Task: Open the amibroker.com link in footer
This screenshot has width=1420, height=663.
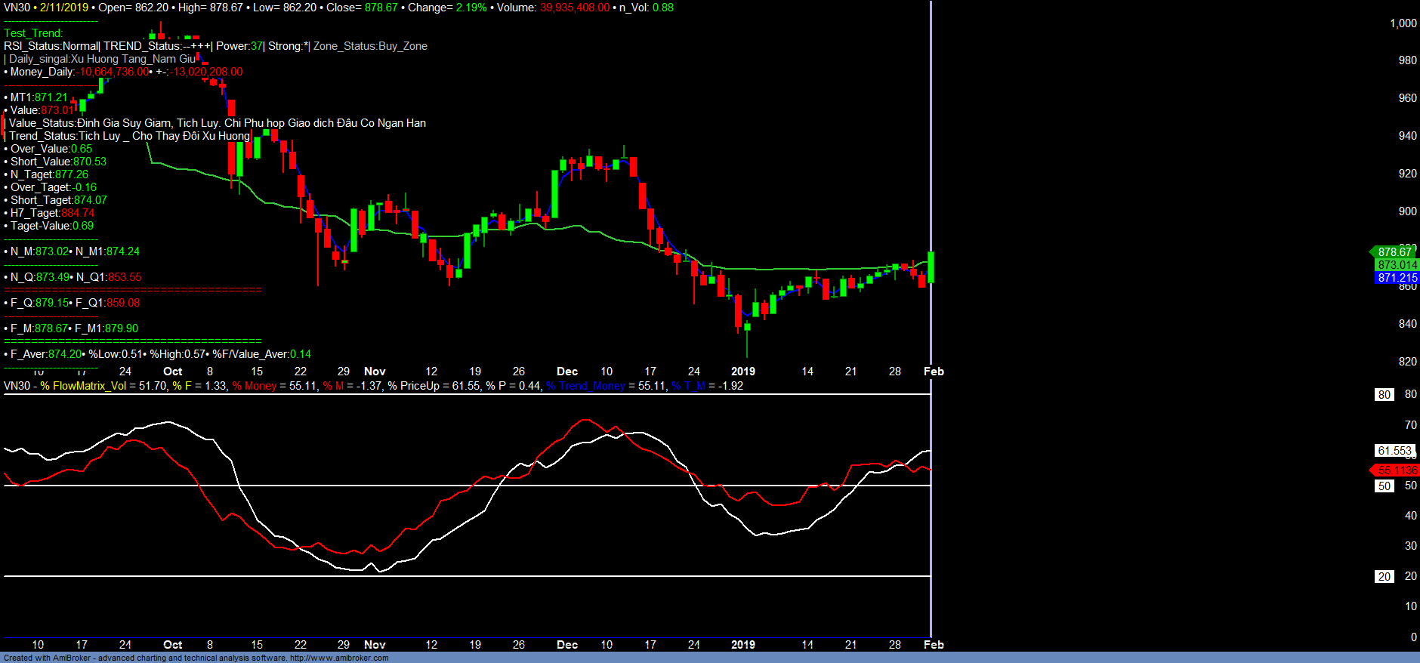Action: click(x=338, y=658)
